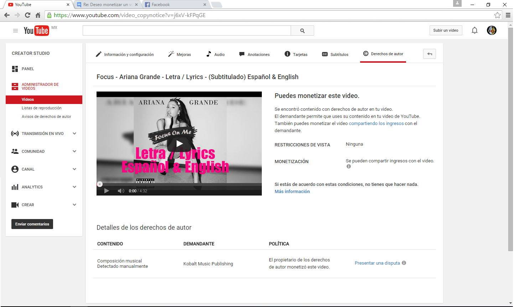Screen dimensions: 514x307
Task: Close the YouTube browser tab
Action: pyautogui.click(x=68, y=5)
